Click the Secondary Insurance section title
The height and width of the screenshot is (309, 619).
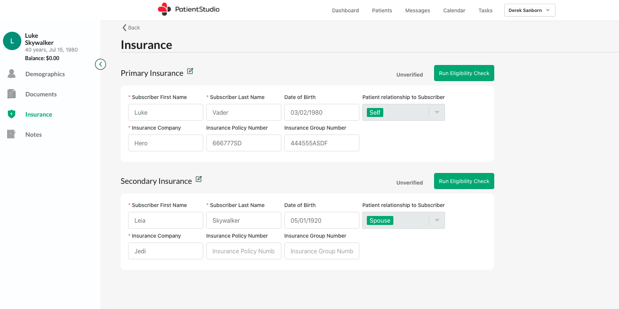click(x=156, y=181)
